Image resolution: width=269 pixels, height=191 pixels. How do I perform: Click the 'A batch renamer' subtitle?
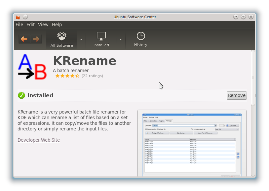click(x=71, y=71)
